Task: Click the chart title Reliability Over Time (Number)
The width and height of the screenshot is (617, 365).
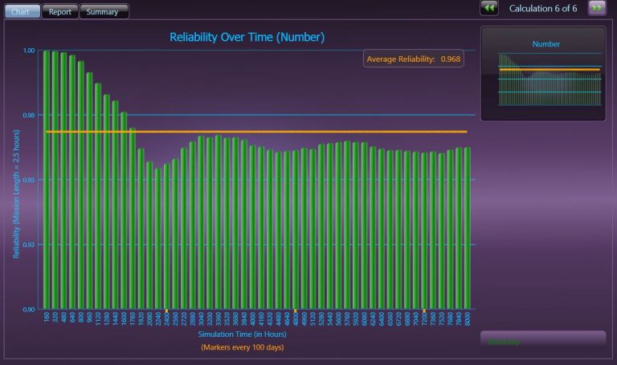Action: (247, 37)
